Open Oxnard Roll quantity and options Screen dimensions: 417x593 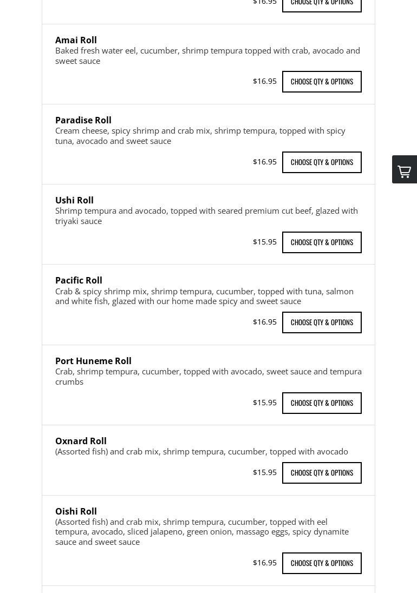[322, 473]
